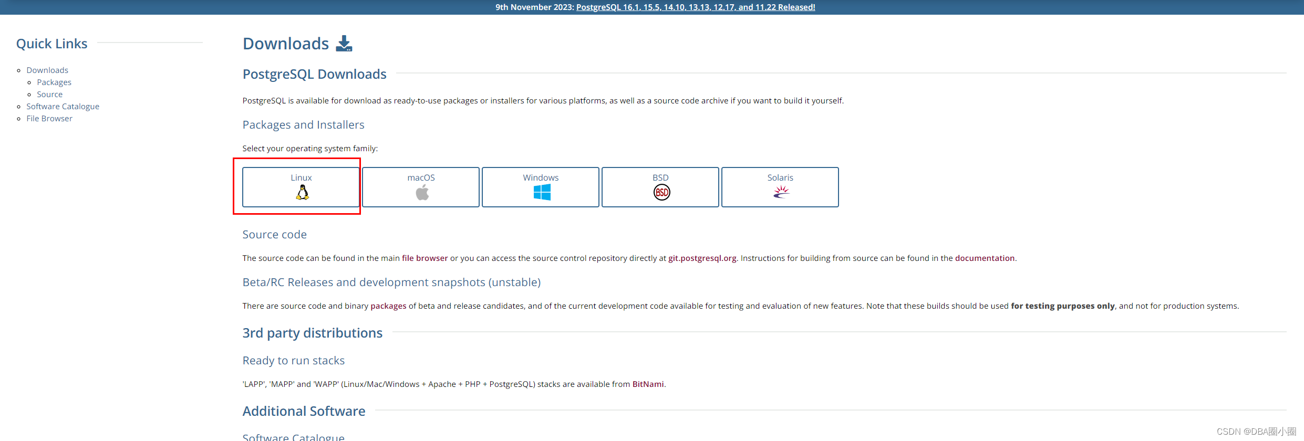1304x441 pixels.
Task: Click the 'Quick Links' sidebar heading
Action: coord(51,44)
